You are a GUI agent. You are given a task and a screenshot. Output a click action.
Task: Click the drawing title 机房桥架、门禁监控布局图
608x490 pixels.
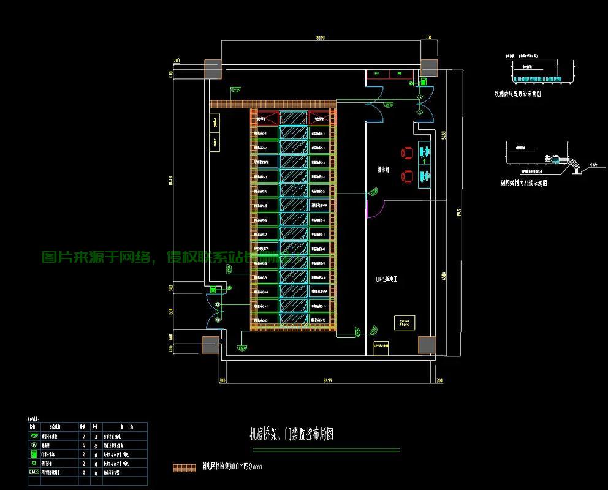(x=292, y=434)
